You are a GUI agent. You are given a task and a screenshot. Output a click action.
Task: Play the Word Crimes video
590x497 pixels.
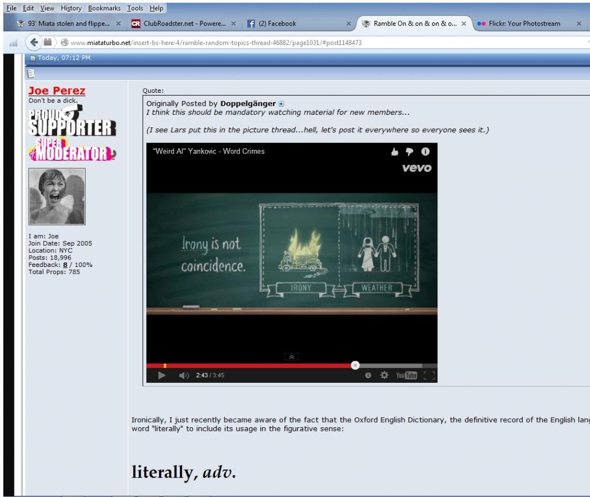(162, 375)
